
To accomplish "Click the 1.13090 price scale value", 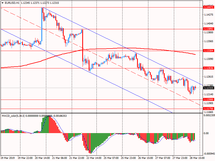I will coord(209,59).
